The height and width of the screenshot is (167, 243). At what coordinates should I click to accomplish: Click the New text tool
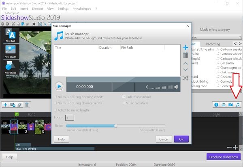(x=11, y=36)
